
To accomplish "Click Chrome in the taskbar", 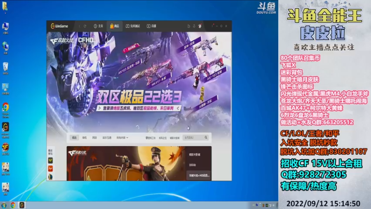I will [13, 205].
